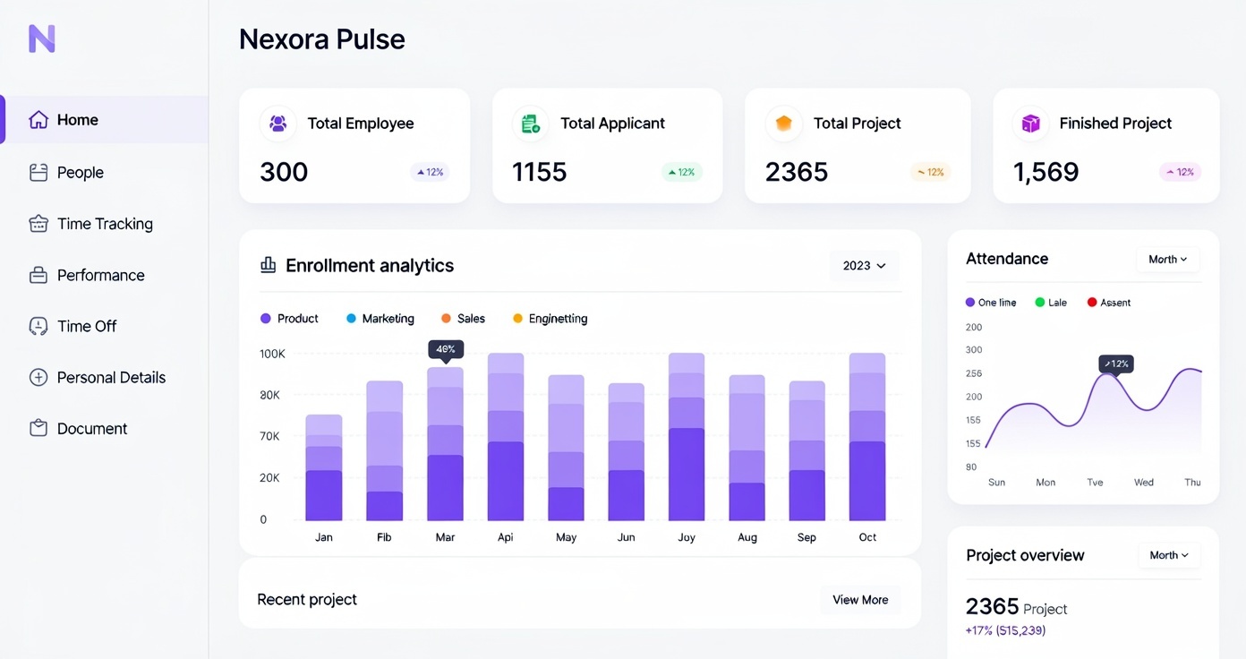The height and width of the screenshot is (659, 1246).
Task: Click the April bar in enrollment chart
Action: point(506,439)
